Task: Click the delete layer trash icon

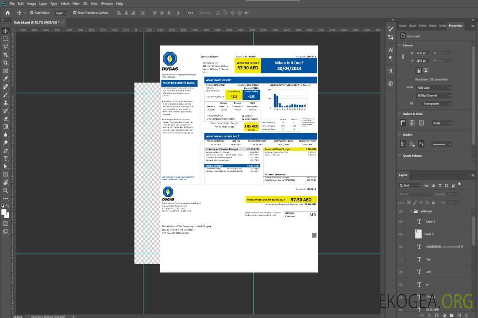Action: click(x=466, y=315)
